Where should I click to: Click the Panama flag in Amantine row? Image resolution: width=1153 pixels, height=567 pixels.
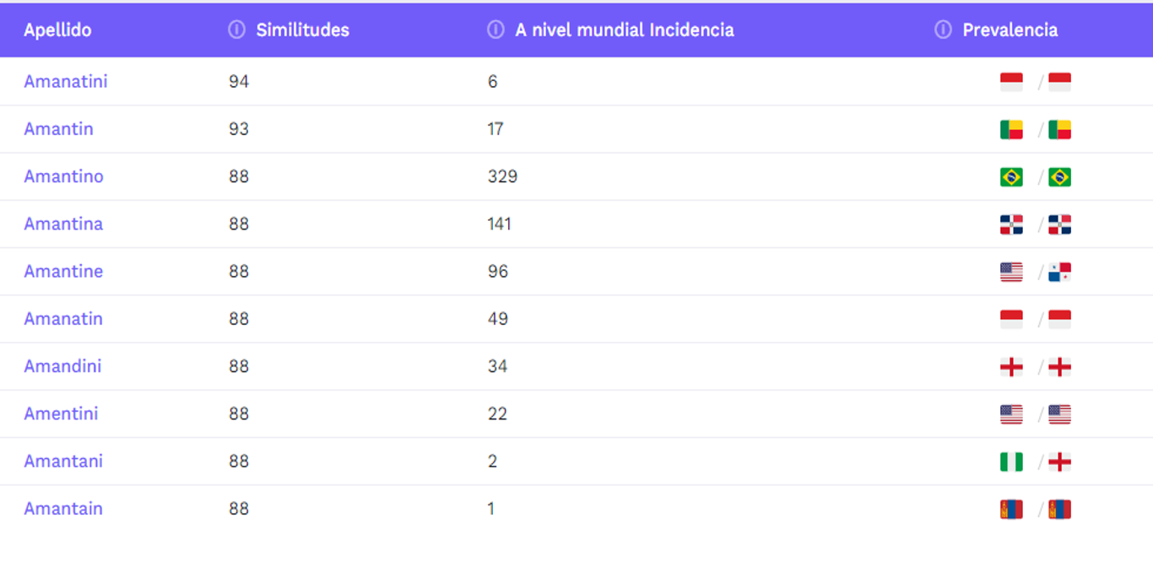[1059, 272]
